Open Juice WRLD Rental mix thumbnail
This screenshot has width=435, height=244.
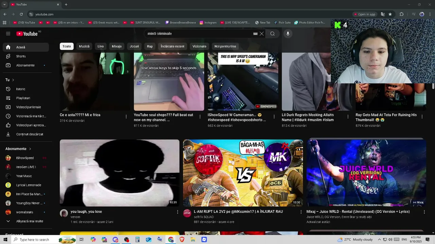click(x=366, y=173)
